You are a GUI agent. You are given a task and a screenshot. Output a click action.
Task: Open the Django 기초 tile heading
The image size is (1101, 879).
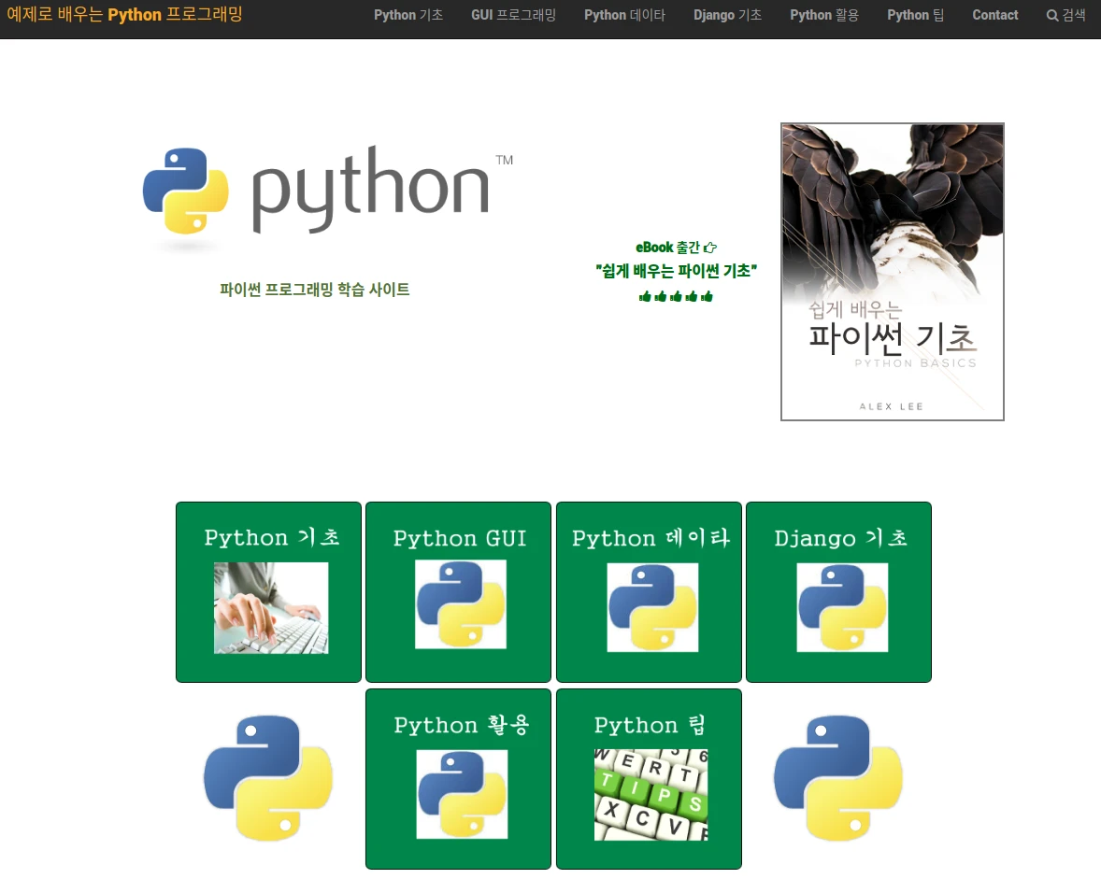point(840,538)
